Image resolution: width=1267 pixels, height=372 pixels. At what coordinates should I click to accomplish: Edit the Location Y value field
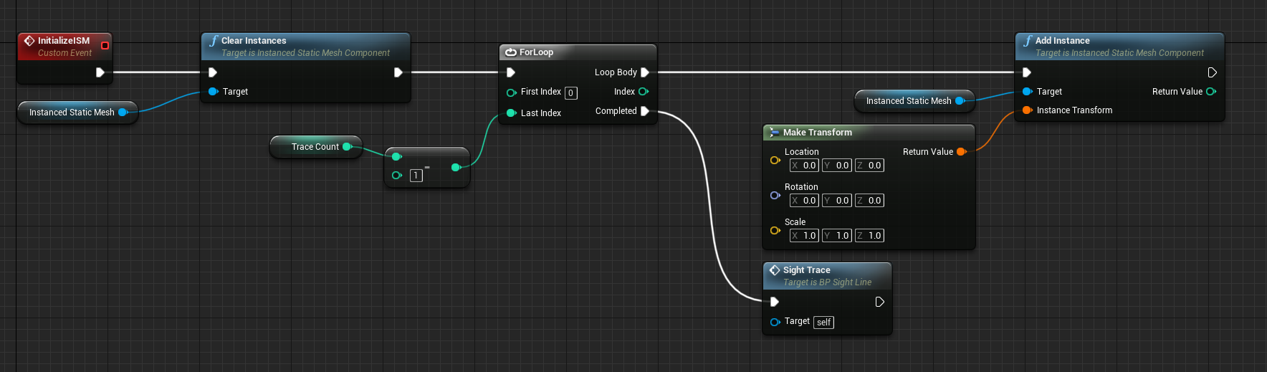pyautogui.click(x=837, y=166)
